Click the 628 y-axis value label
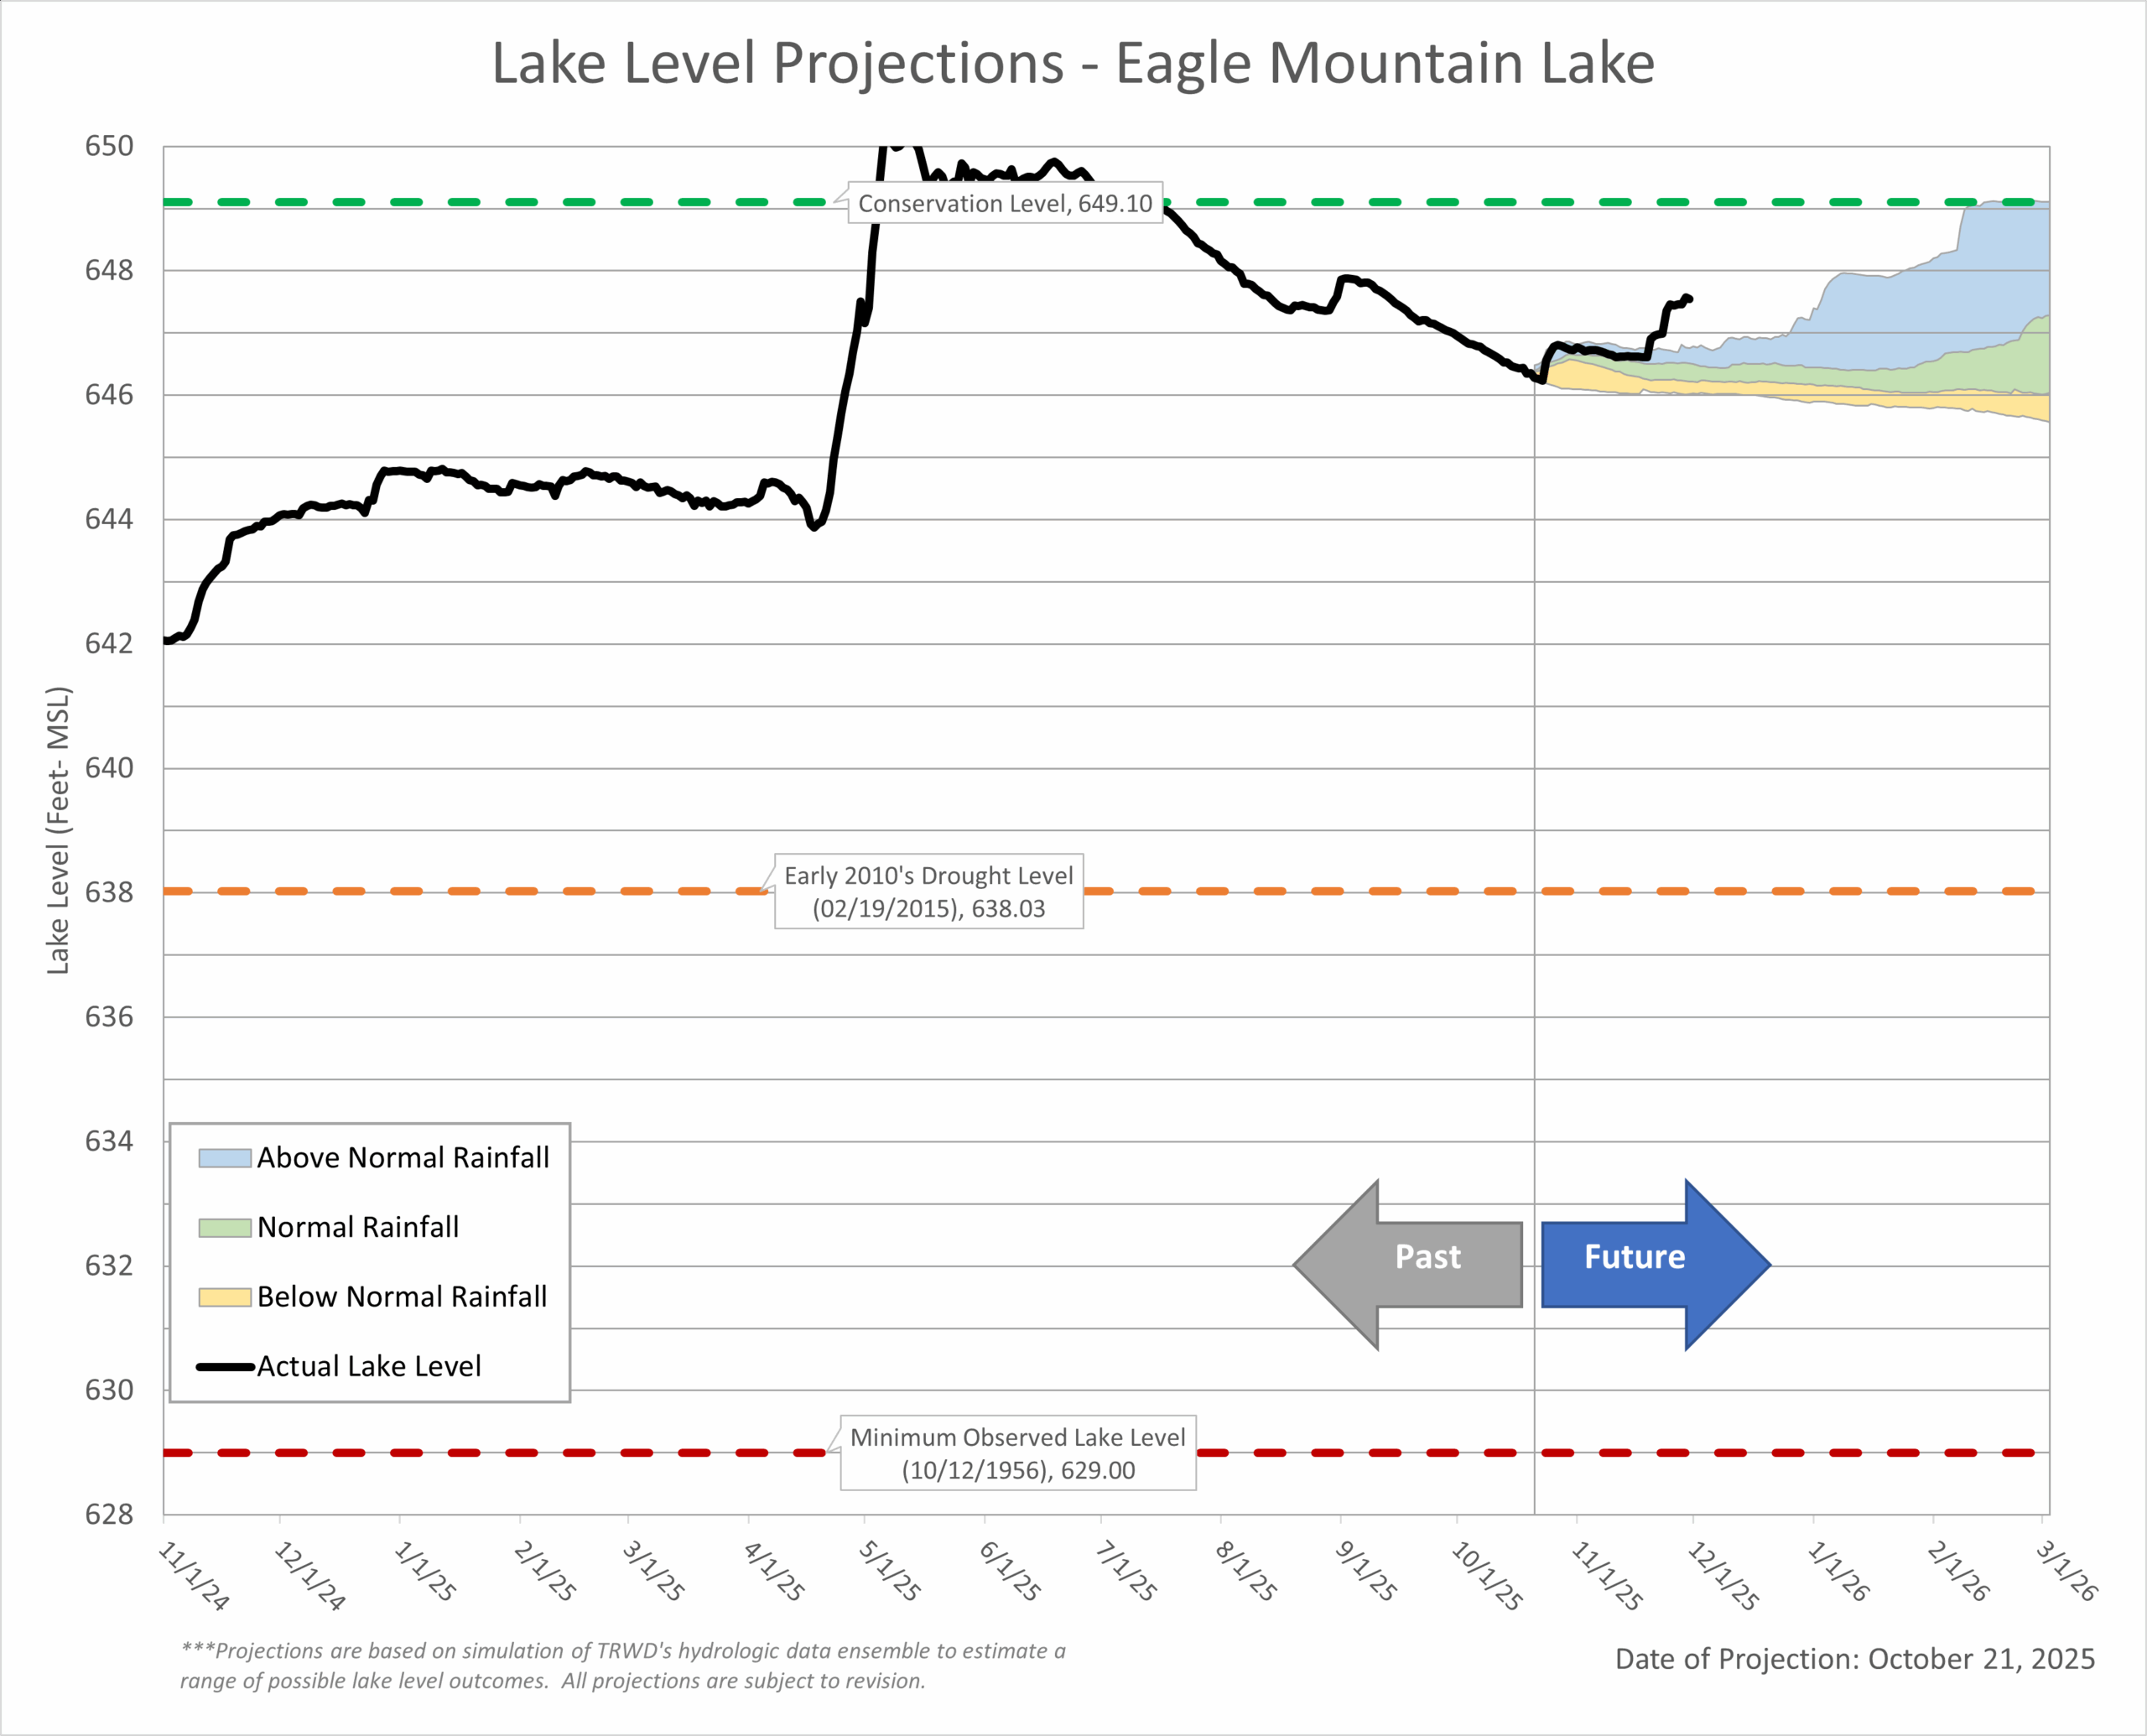This screenshot has width=2147, height=1736. click(x=108, y=1515)
